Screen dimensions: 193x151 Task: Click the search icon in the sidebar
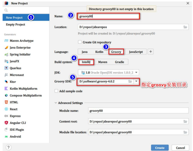(6, 10)
